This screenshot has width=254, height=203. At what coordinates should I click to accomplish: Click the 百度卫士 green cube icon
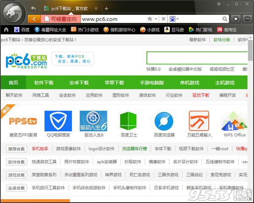[128, 121]
